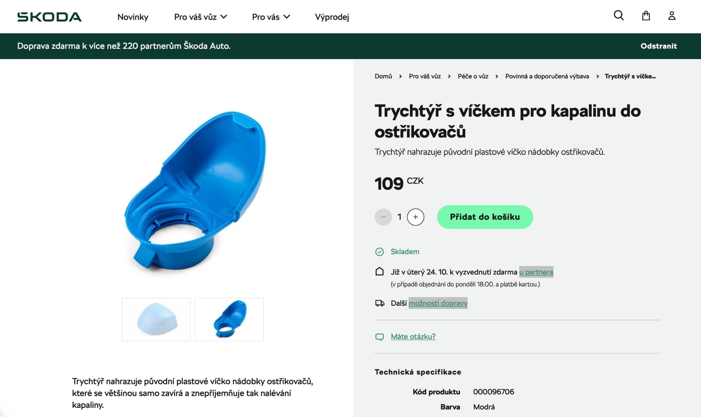Open the shopping bag cart icon
The image size is (701, 417).
(646, 16)
